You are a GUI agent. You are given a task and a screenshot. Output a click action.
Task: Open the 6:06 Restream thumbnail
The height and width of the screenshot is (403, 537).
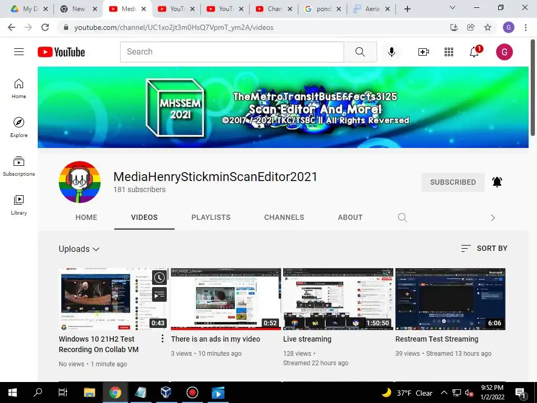[x=450, y=299]
